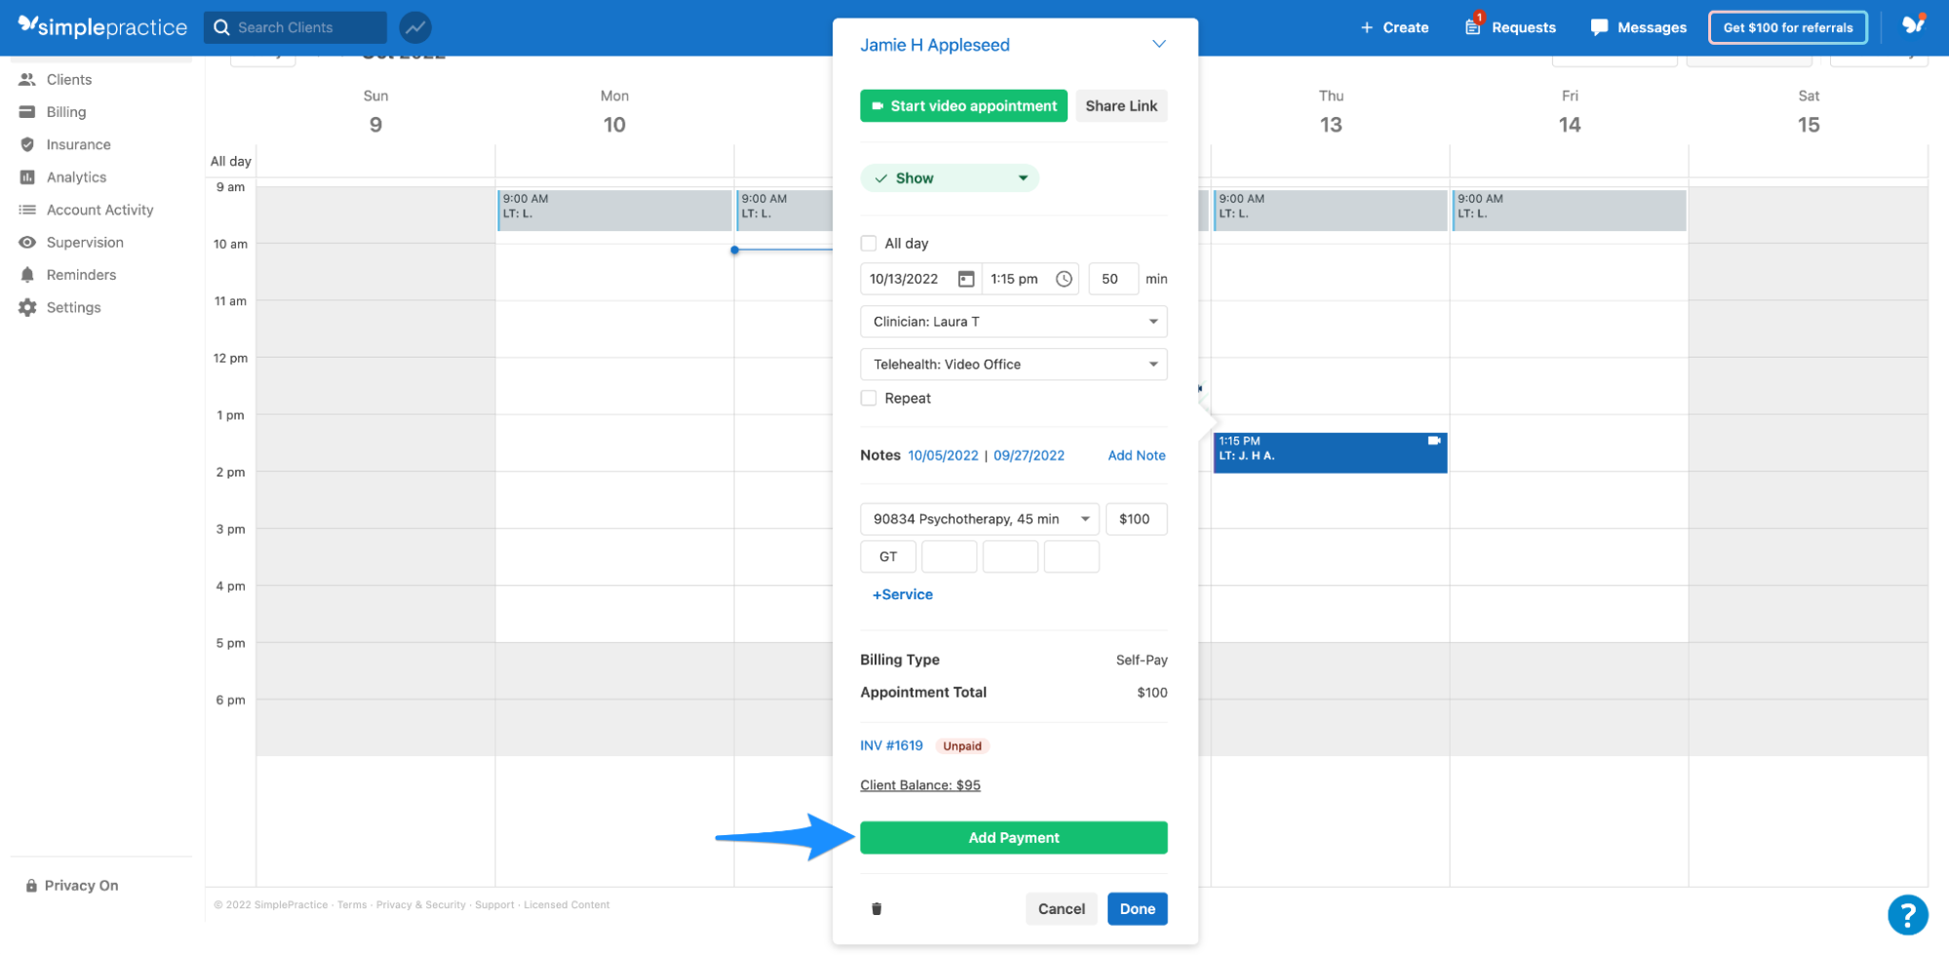The width and height of the screenshot is (1949, 955).
Task: Delete appointment with trash icon
Action: coord(877,908)
